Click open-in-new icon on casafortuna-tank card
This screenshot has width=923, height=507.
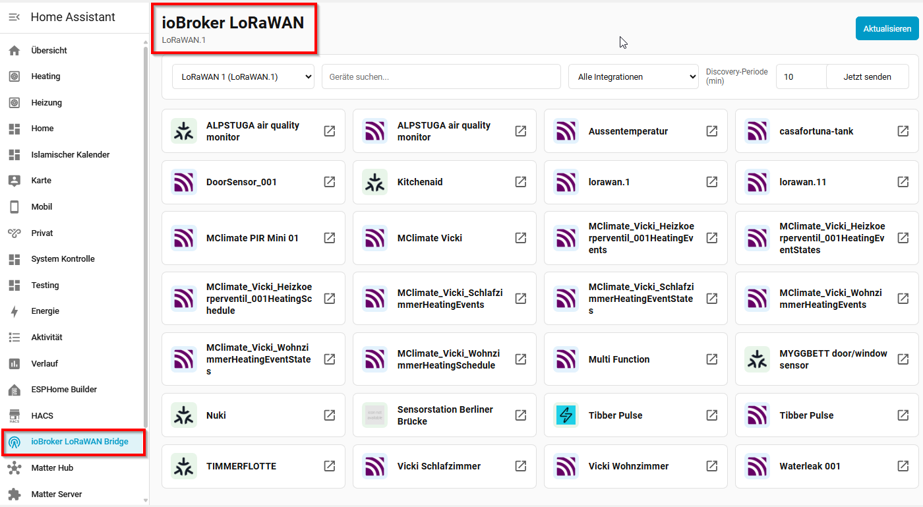903,131
